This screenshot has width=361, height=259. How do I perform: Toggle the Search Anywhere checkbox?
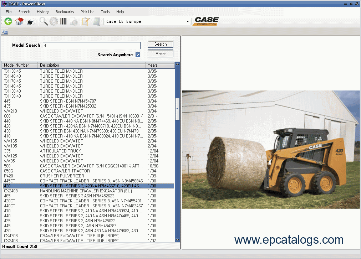click(x=138, y=55)
